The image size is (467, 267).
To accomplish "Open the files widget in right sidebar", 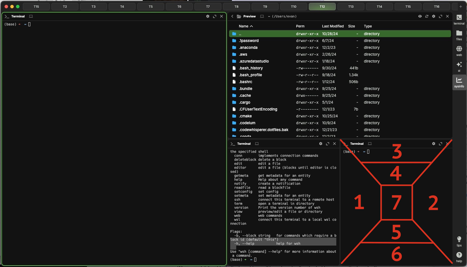I will (x=459, y=35).
